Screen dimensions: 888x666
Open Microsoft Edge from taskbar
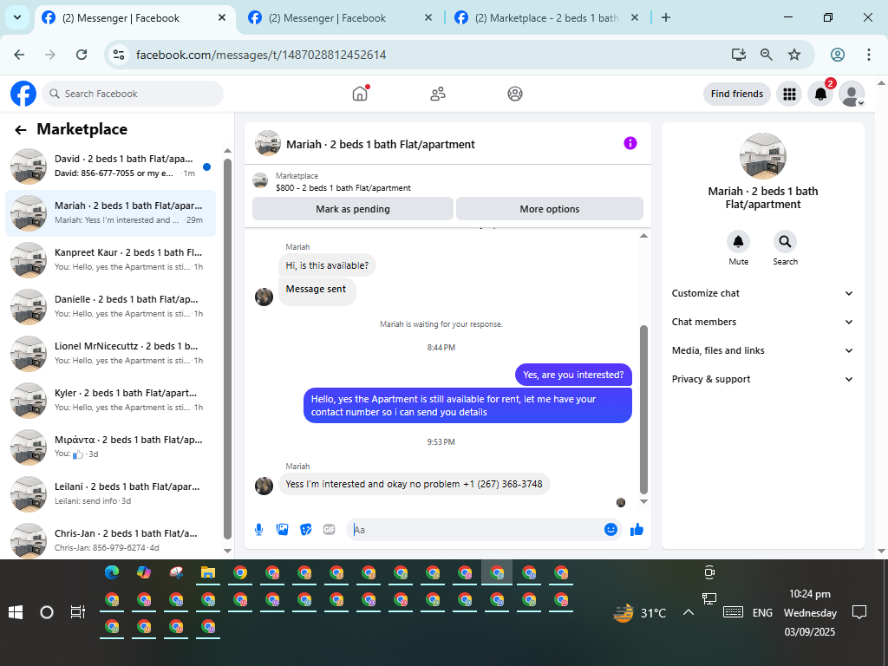click(112, 572)
